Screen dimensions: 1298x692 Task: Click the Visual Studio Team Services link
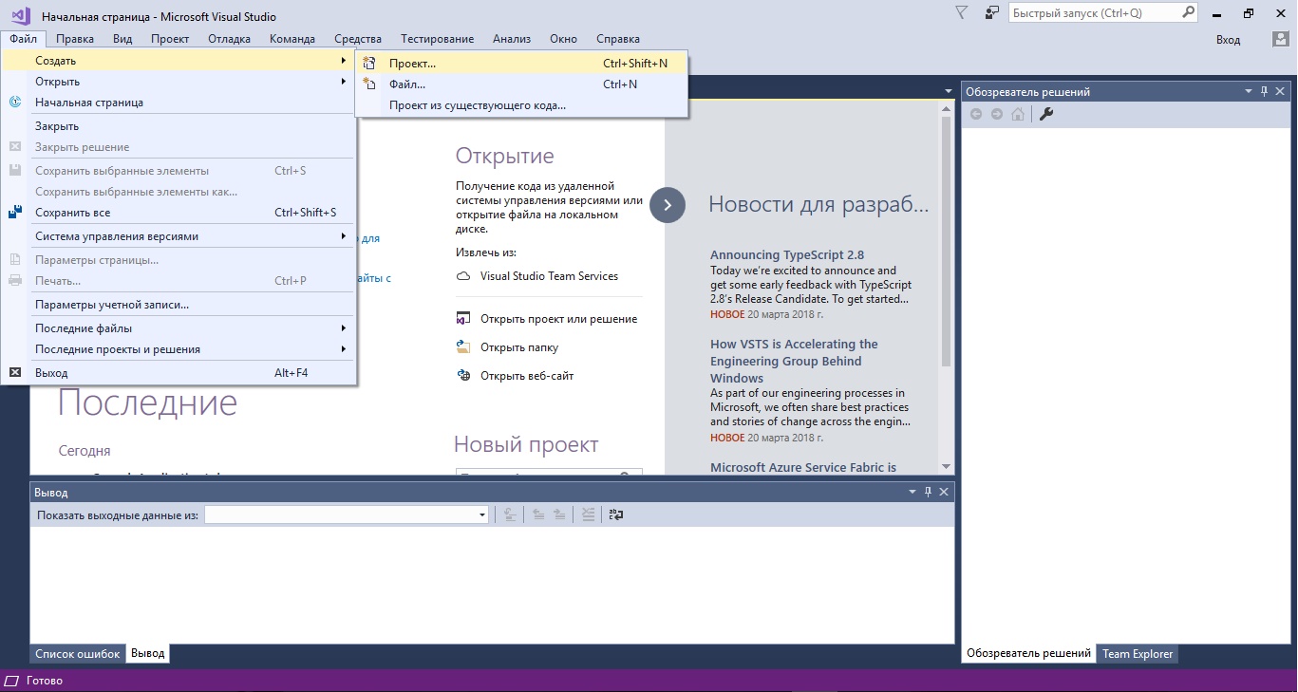tap(549, 276)
